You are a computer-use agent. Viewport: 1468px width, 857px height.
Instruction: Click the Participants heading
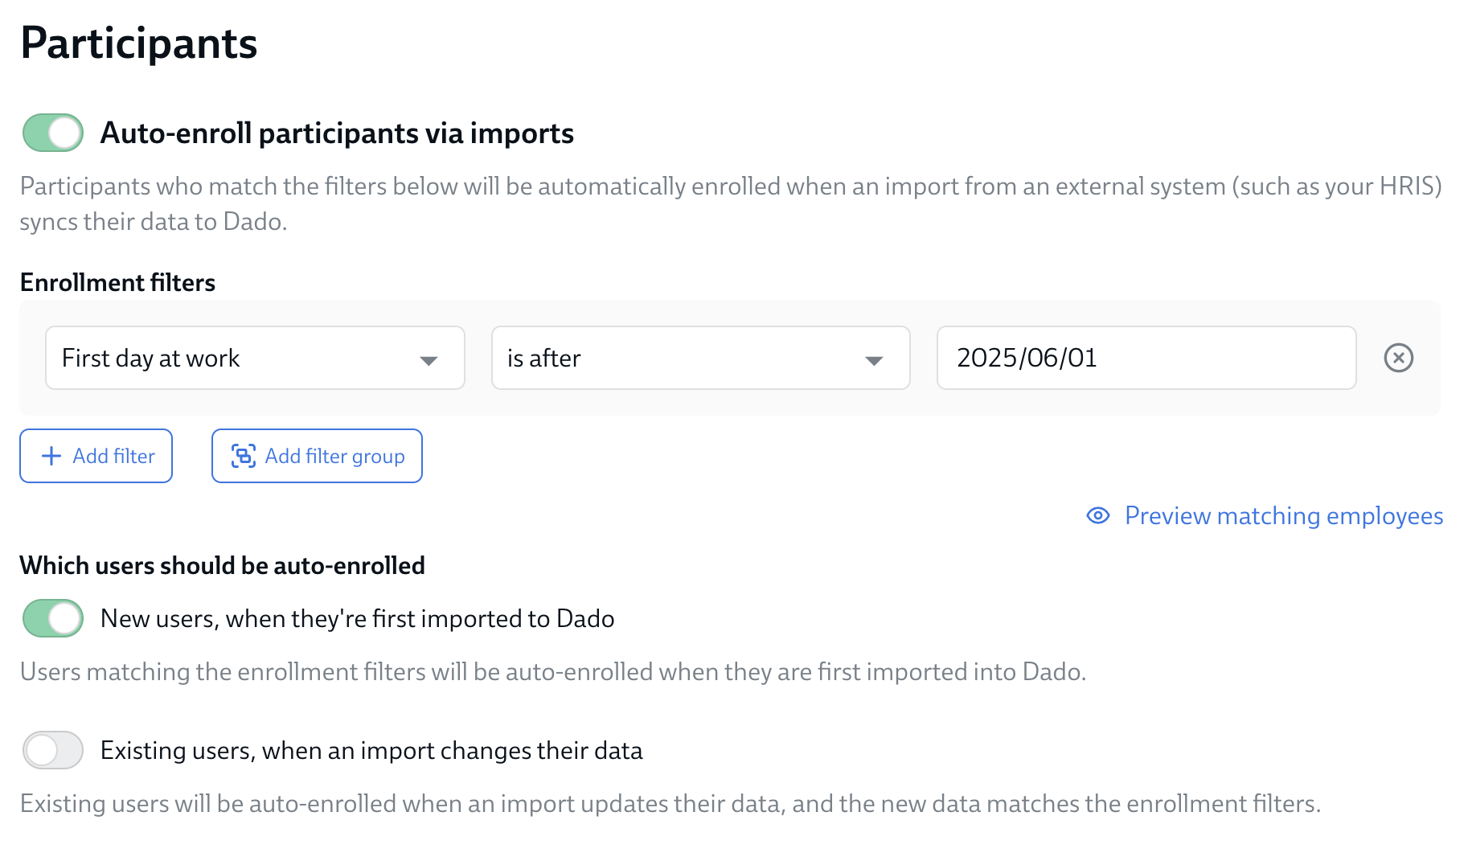click(138, 43)
